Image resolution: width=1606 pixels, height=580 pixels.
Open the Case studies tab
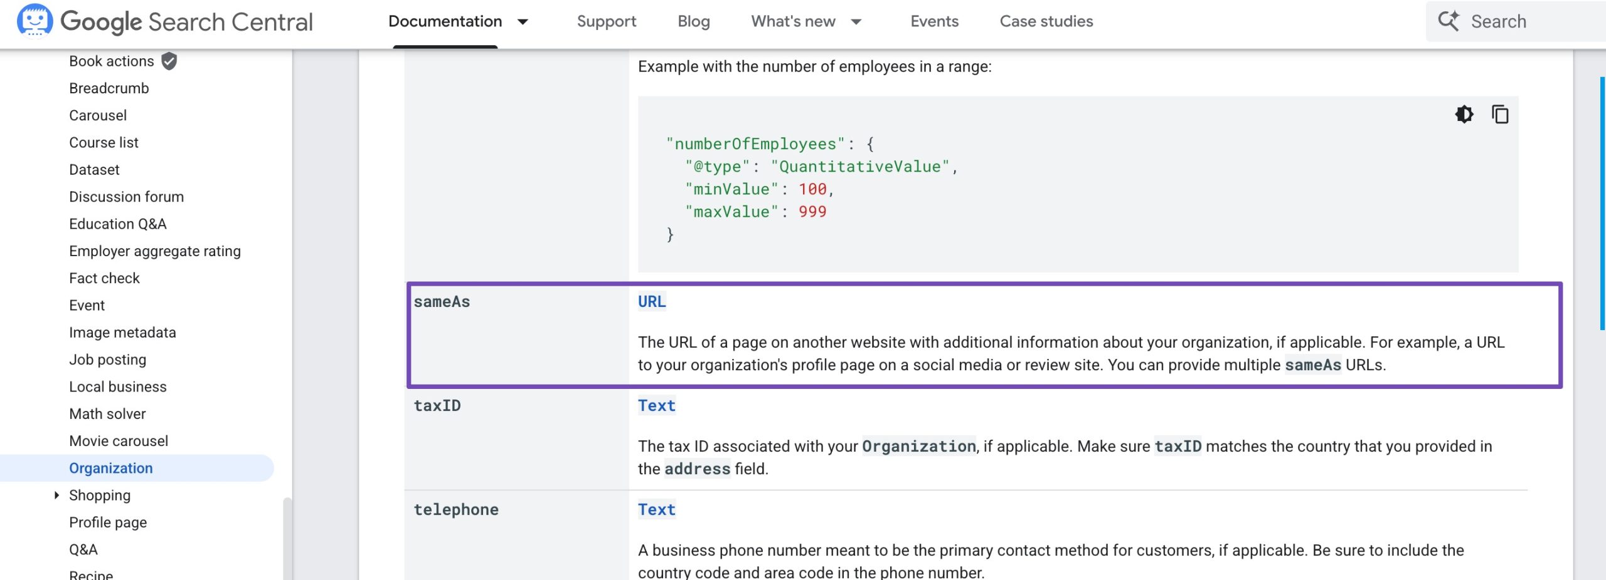(1046, 21)
